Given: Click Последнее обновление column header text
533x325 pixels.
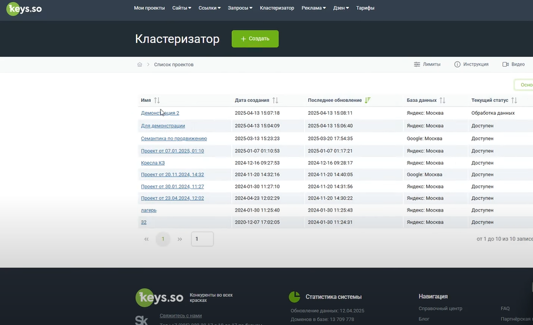Looking at the screenshot, I should click(x=335, y=100).
